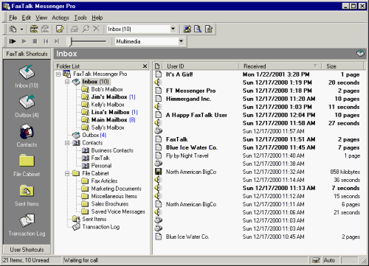Click the play button in playback bar

[24, 41]
